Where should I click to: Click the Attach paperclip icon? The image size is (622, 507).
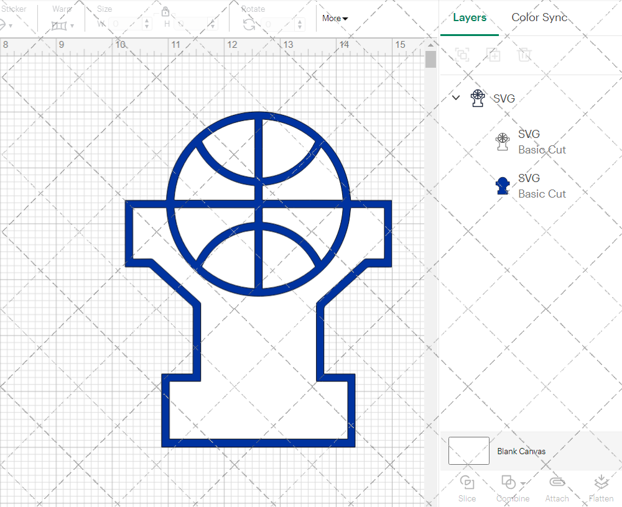point(557,483)
